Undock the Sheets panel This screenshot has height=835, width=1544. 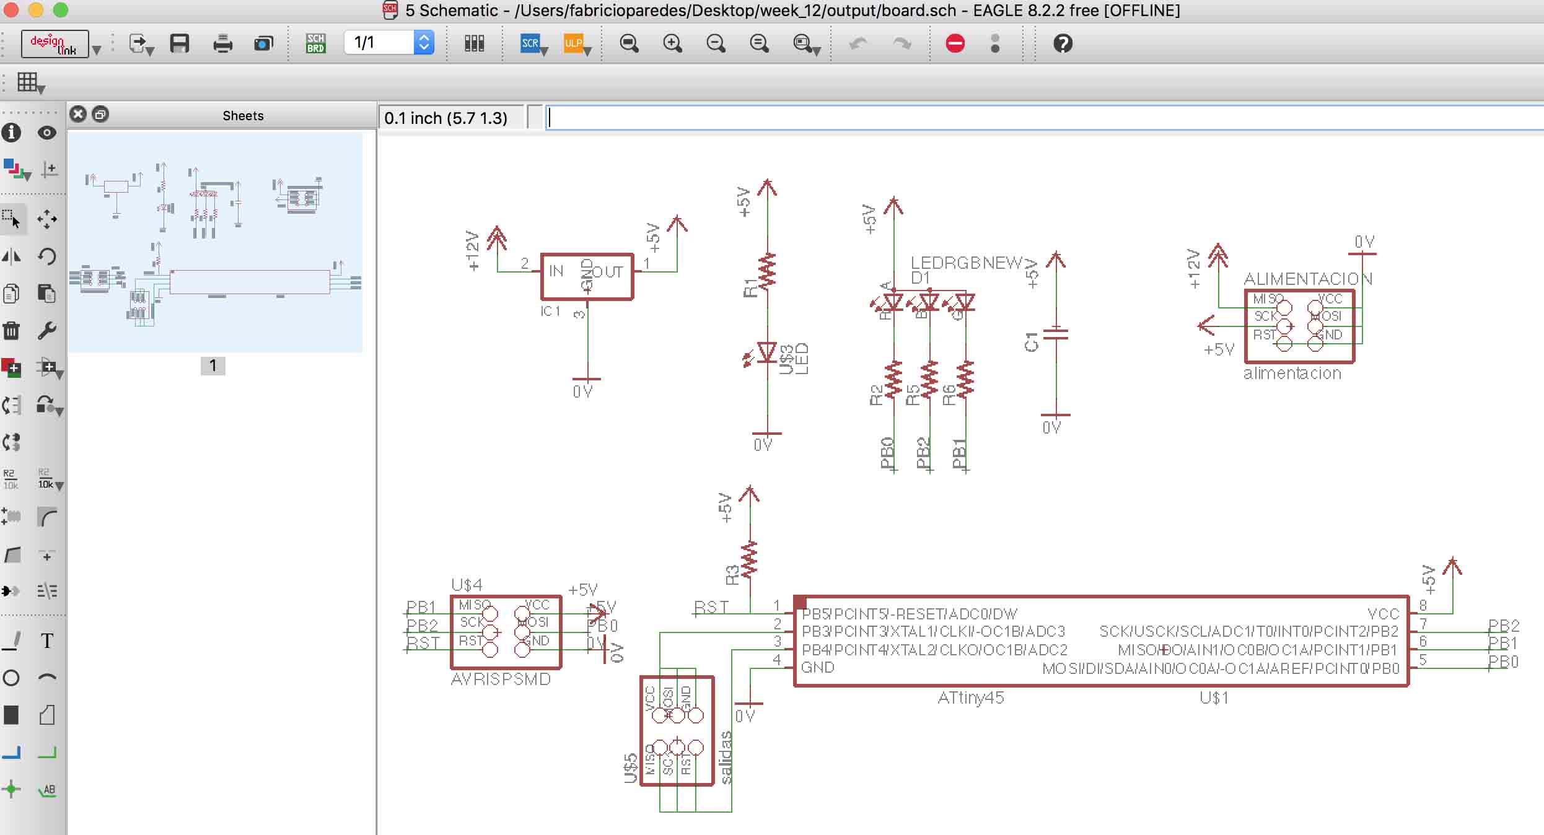coord(100,115)
